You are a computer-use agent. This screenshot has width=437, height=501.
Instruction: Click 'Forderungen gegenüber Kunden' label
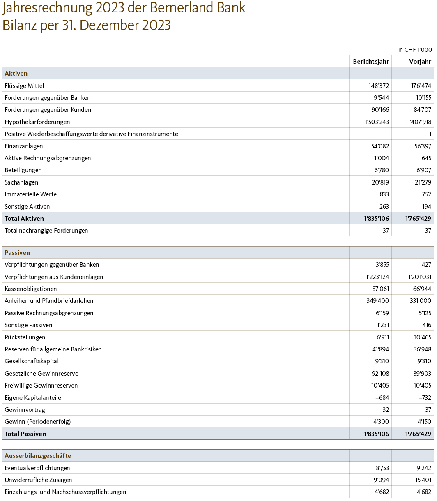coord(48,110)
